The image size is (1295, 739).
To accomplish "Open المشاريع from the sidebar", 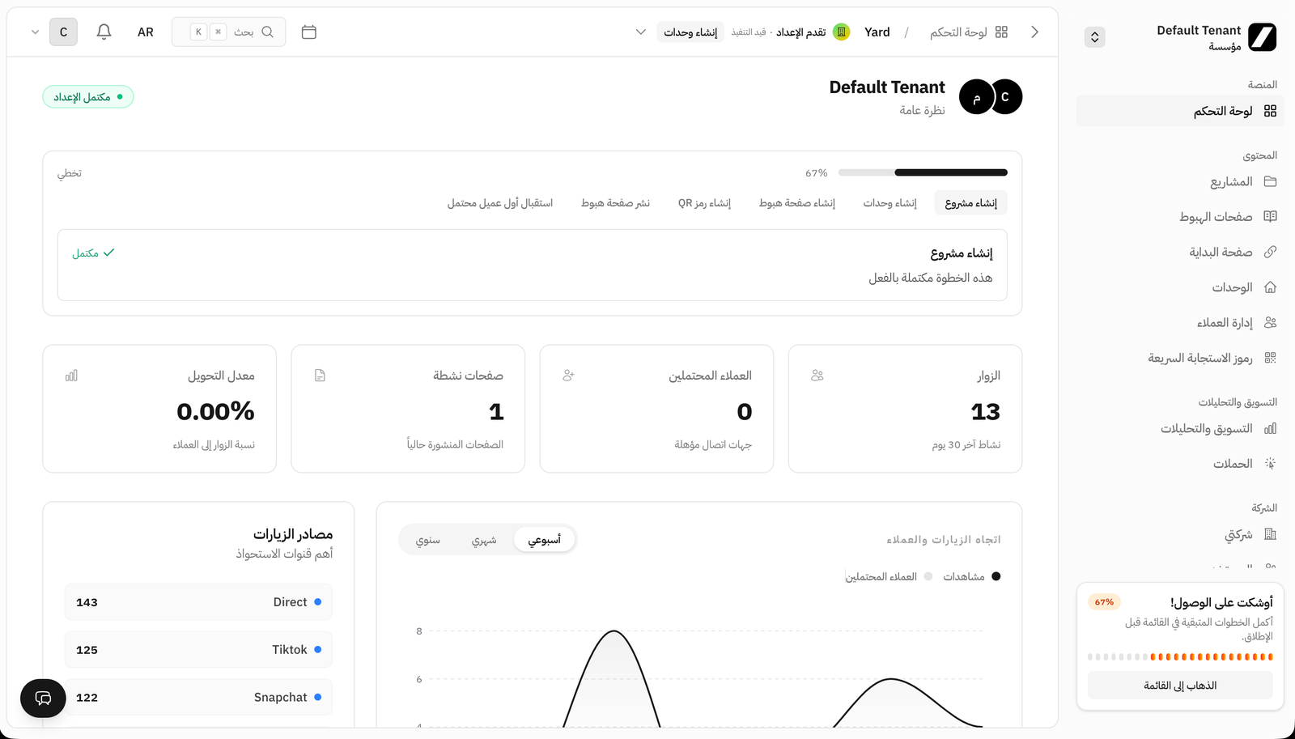I will click(x=1231, y=182).
